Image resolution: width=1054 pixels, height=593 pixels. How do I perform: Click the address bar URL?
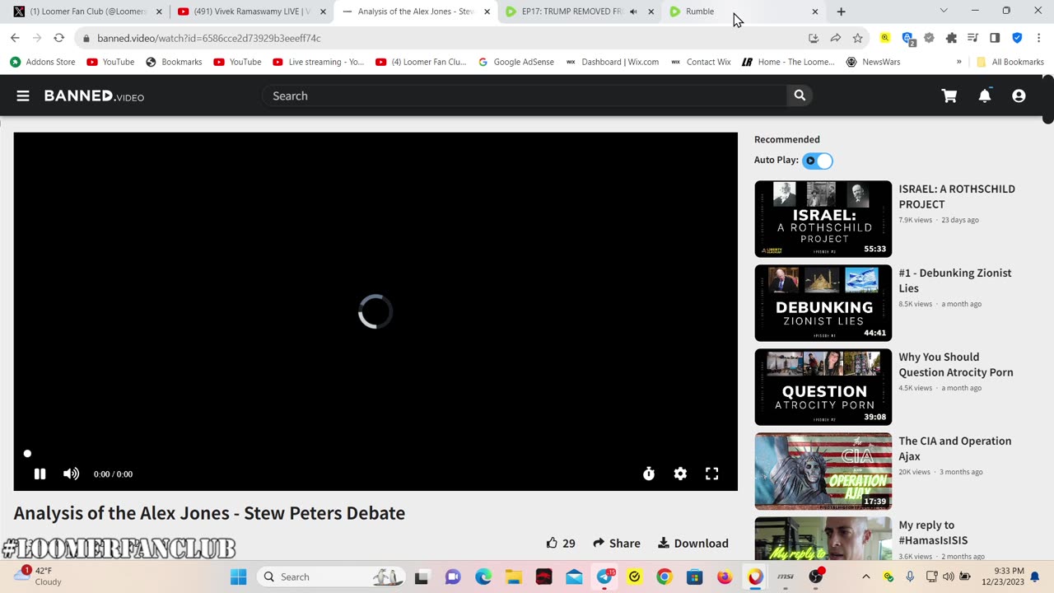click(209, 38)
